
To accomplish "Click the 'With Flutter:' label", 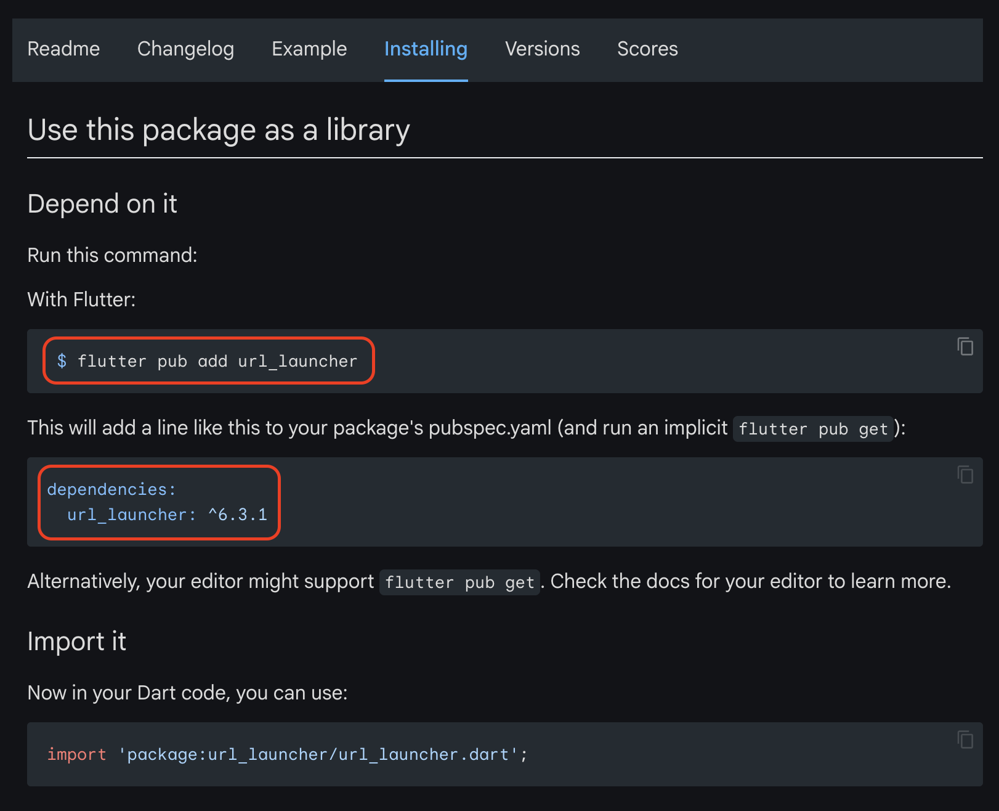I will (81, 300).
